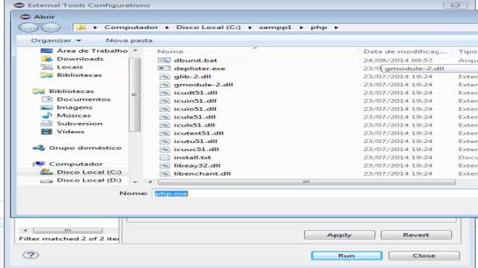478x268 pixels.
Task: Click Run in External Tools Configurations
Action: pyautogui.click(x=347, y=255)
